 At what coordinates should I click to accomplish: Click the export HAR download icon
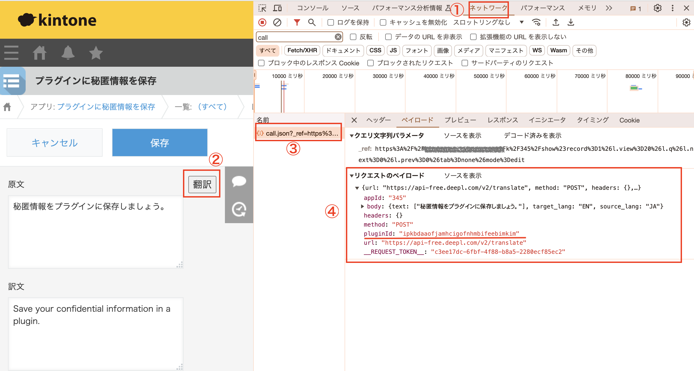click(571, 22)
